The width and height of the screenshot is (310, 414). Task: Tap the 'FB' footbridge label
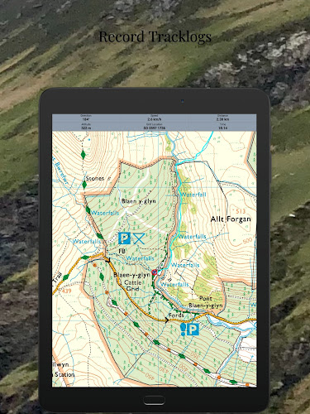click(122, 251)
